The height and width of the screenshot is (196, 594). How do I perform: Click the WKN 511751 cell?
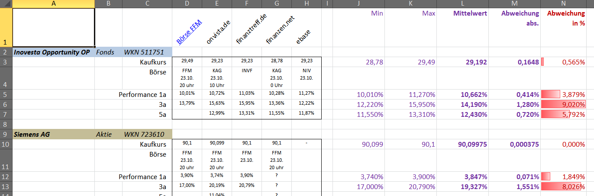click(x=147, y=52)
